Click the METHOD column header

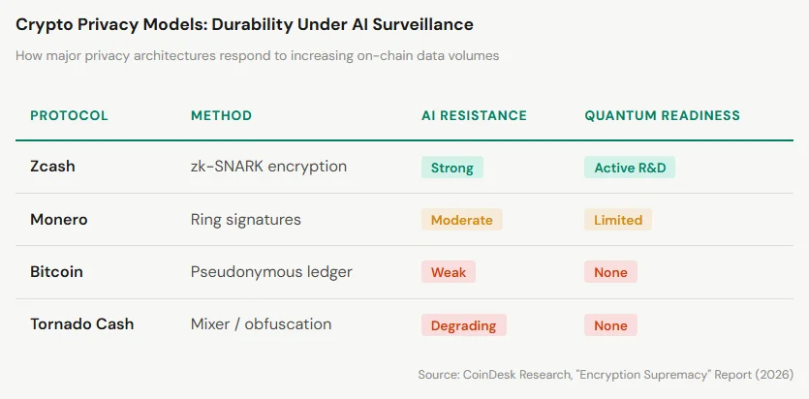(x=221, y=115)
